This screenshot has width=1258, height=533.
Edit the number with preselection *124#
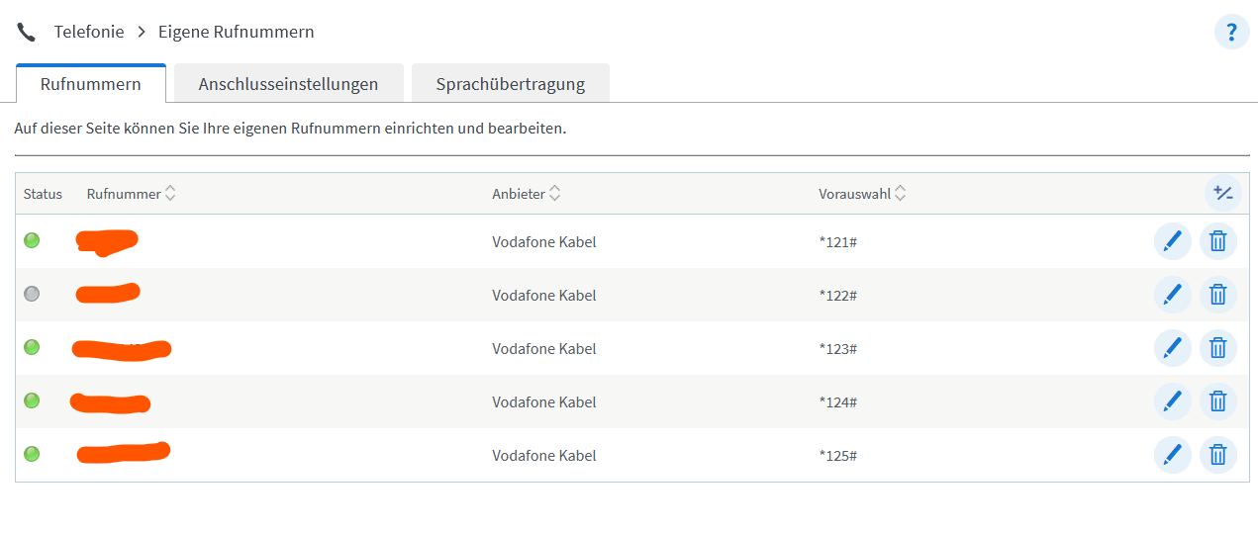(x=1172, y=400)
